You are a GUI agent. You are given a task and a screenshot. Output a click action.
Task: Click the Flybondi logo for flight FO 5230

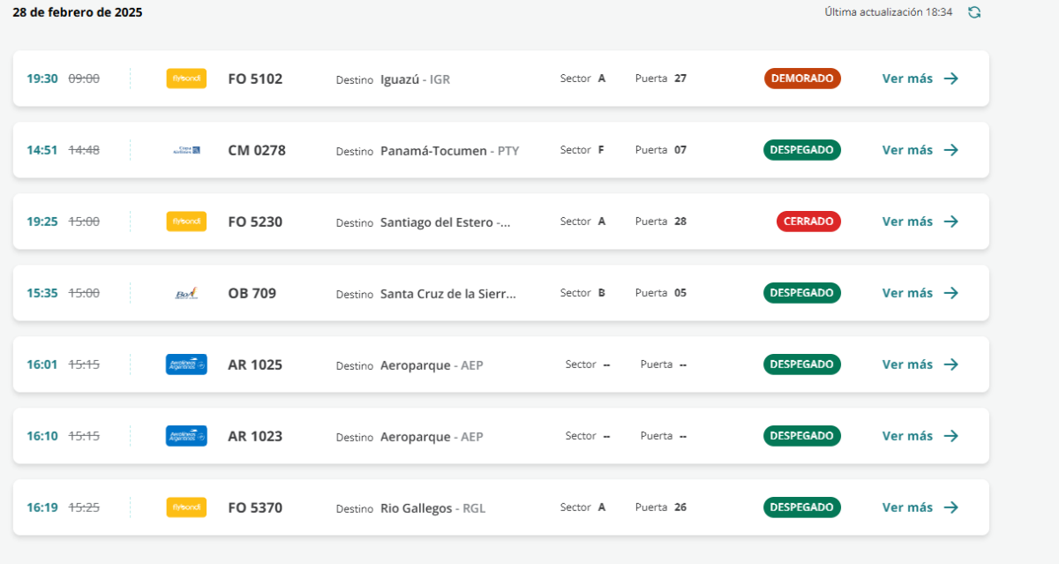click(x=186, y=222)
